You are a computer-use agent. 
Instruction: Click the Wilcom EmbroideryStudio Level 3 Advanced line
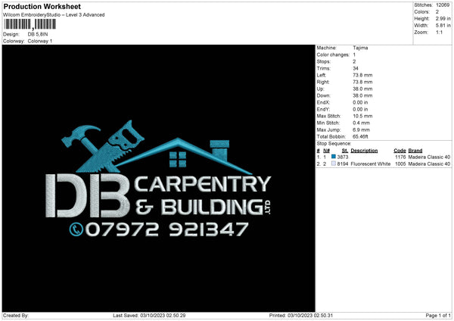(54, 15)
